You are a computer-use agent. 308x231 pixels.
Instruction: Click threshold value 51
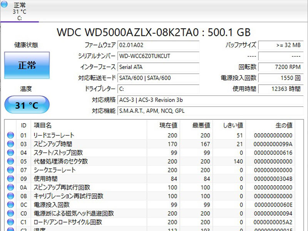point(239,136)
